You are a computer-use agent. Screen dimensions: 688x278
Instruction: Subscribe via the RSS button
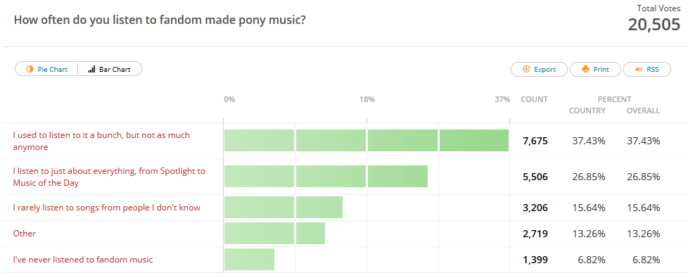[647, 70]
